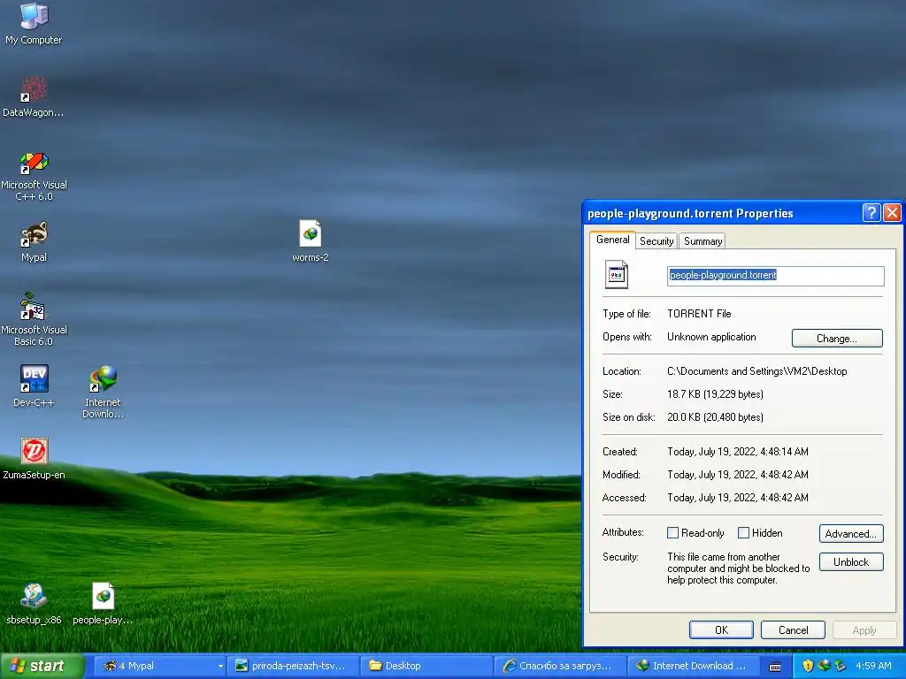
Task: Switch to Desktop folder taskbar button
Action: pos(426,666)
